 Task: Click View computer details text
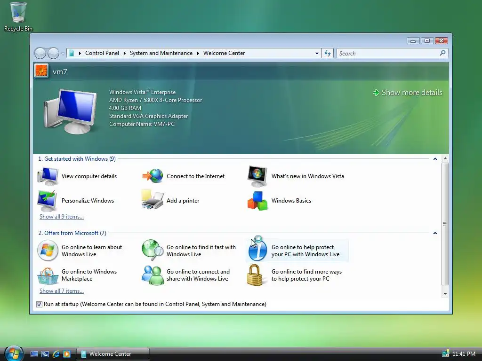pos(89,176)
